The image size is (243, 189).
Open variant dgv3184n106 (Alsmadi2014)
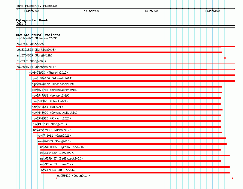point(52,78)
